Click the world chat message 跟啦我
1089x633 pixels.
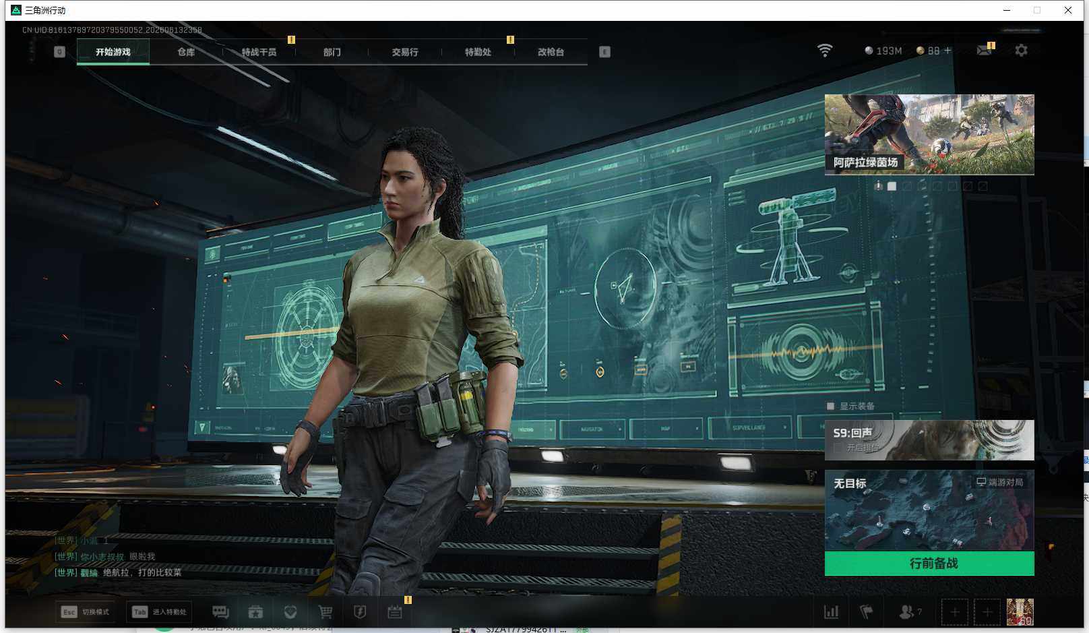point(142,556)
